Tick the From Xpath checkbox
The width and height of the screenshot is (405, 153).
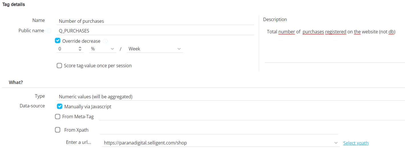(x=58, y=130)
